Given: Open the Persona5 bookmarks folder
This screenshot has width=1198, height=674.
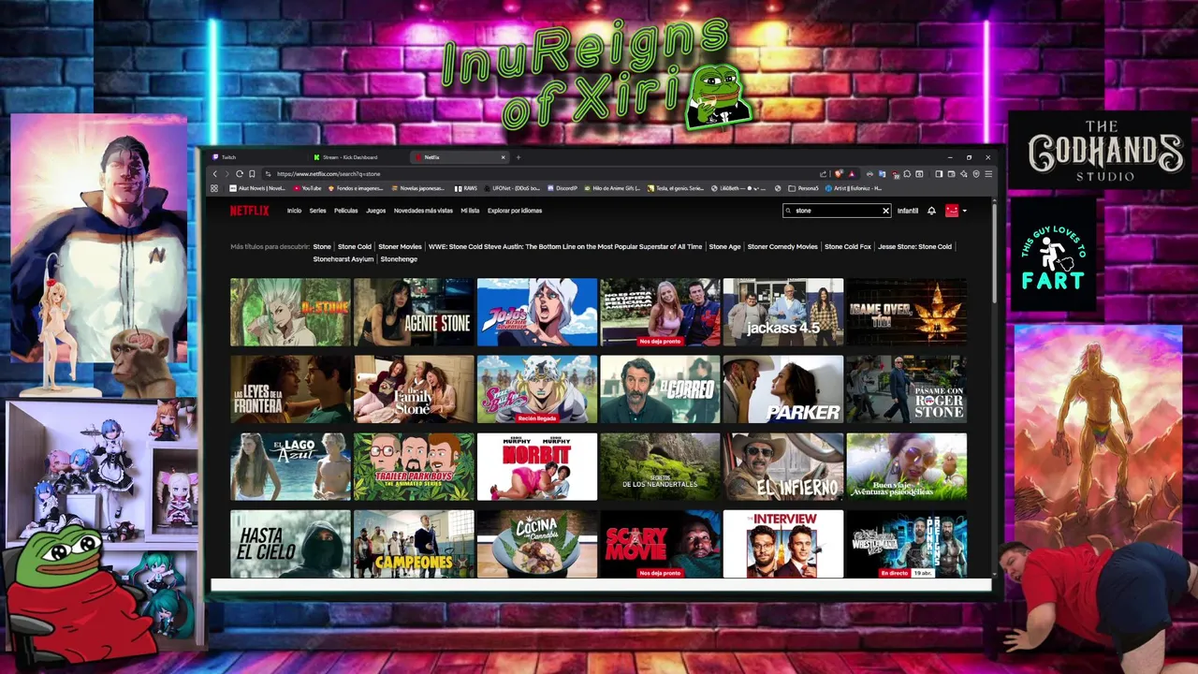Looking at the screenshot, I should [x=803, y=188].
